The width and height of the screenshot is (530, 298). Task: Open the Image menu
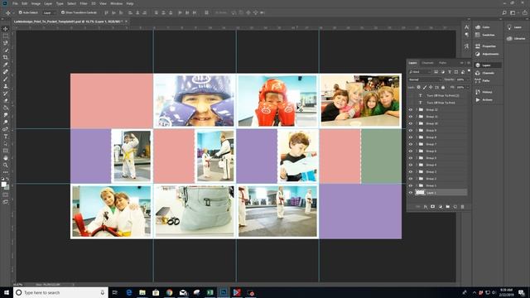[36, 3]
